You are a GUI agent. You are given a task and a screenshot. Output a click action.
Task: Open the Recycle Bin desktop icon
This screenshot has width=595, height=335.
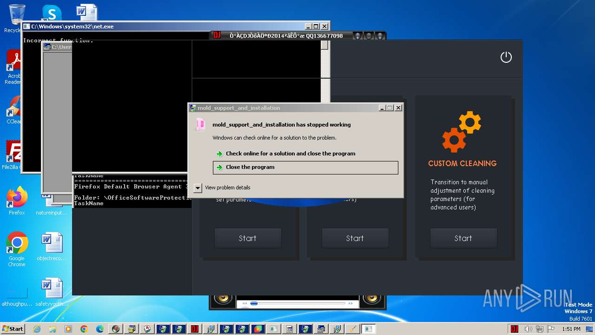(x=17, y=19)
